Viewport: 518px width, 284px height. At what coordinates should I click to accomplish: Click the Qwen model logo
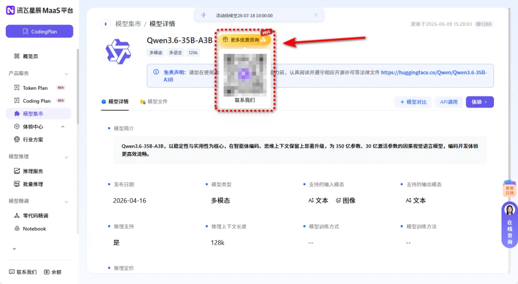click(x=118, y=52)
